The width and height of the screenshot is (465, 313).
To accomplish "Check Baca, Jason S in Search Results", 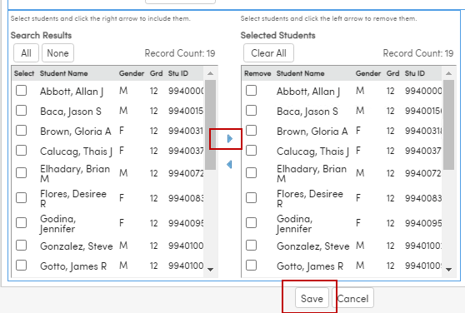I will pyautogui.click(x=22, y=111).
